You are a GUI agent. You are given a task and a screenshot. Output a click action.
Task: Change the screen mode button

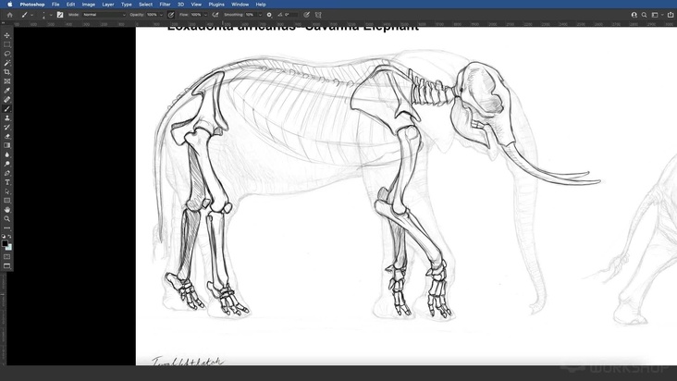[6, 265]
